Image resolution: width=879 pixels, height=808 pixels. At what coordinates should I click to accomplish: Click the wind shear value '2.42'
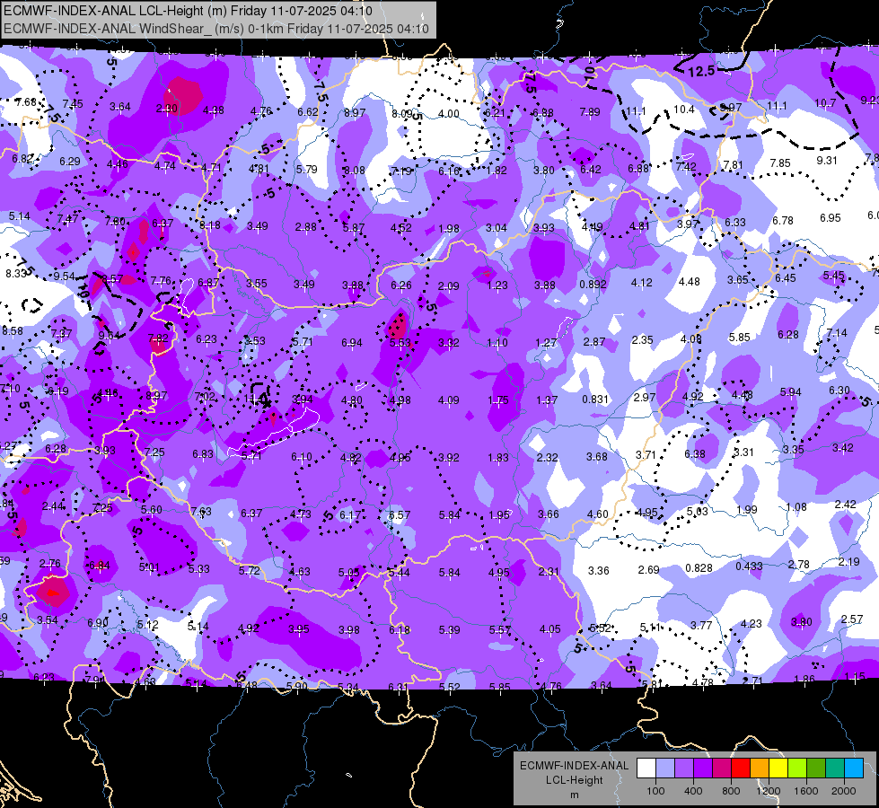(846, 505)
